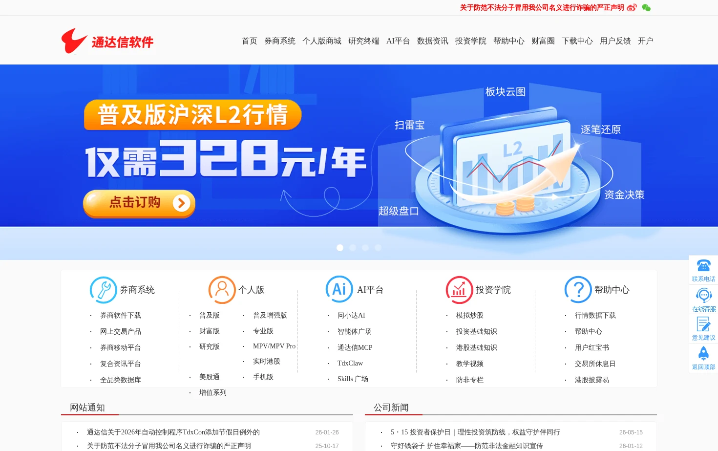Open 普及增强版 link
Viewport: 718px width, 451px height.
(270, 316)
